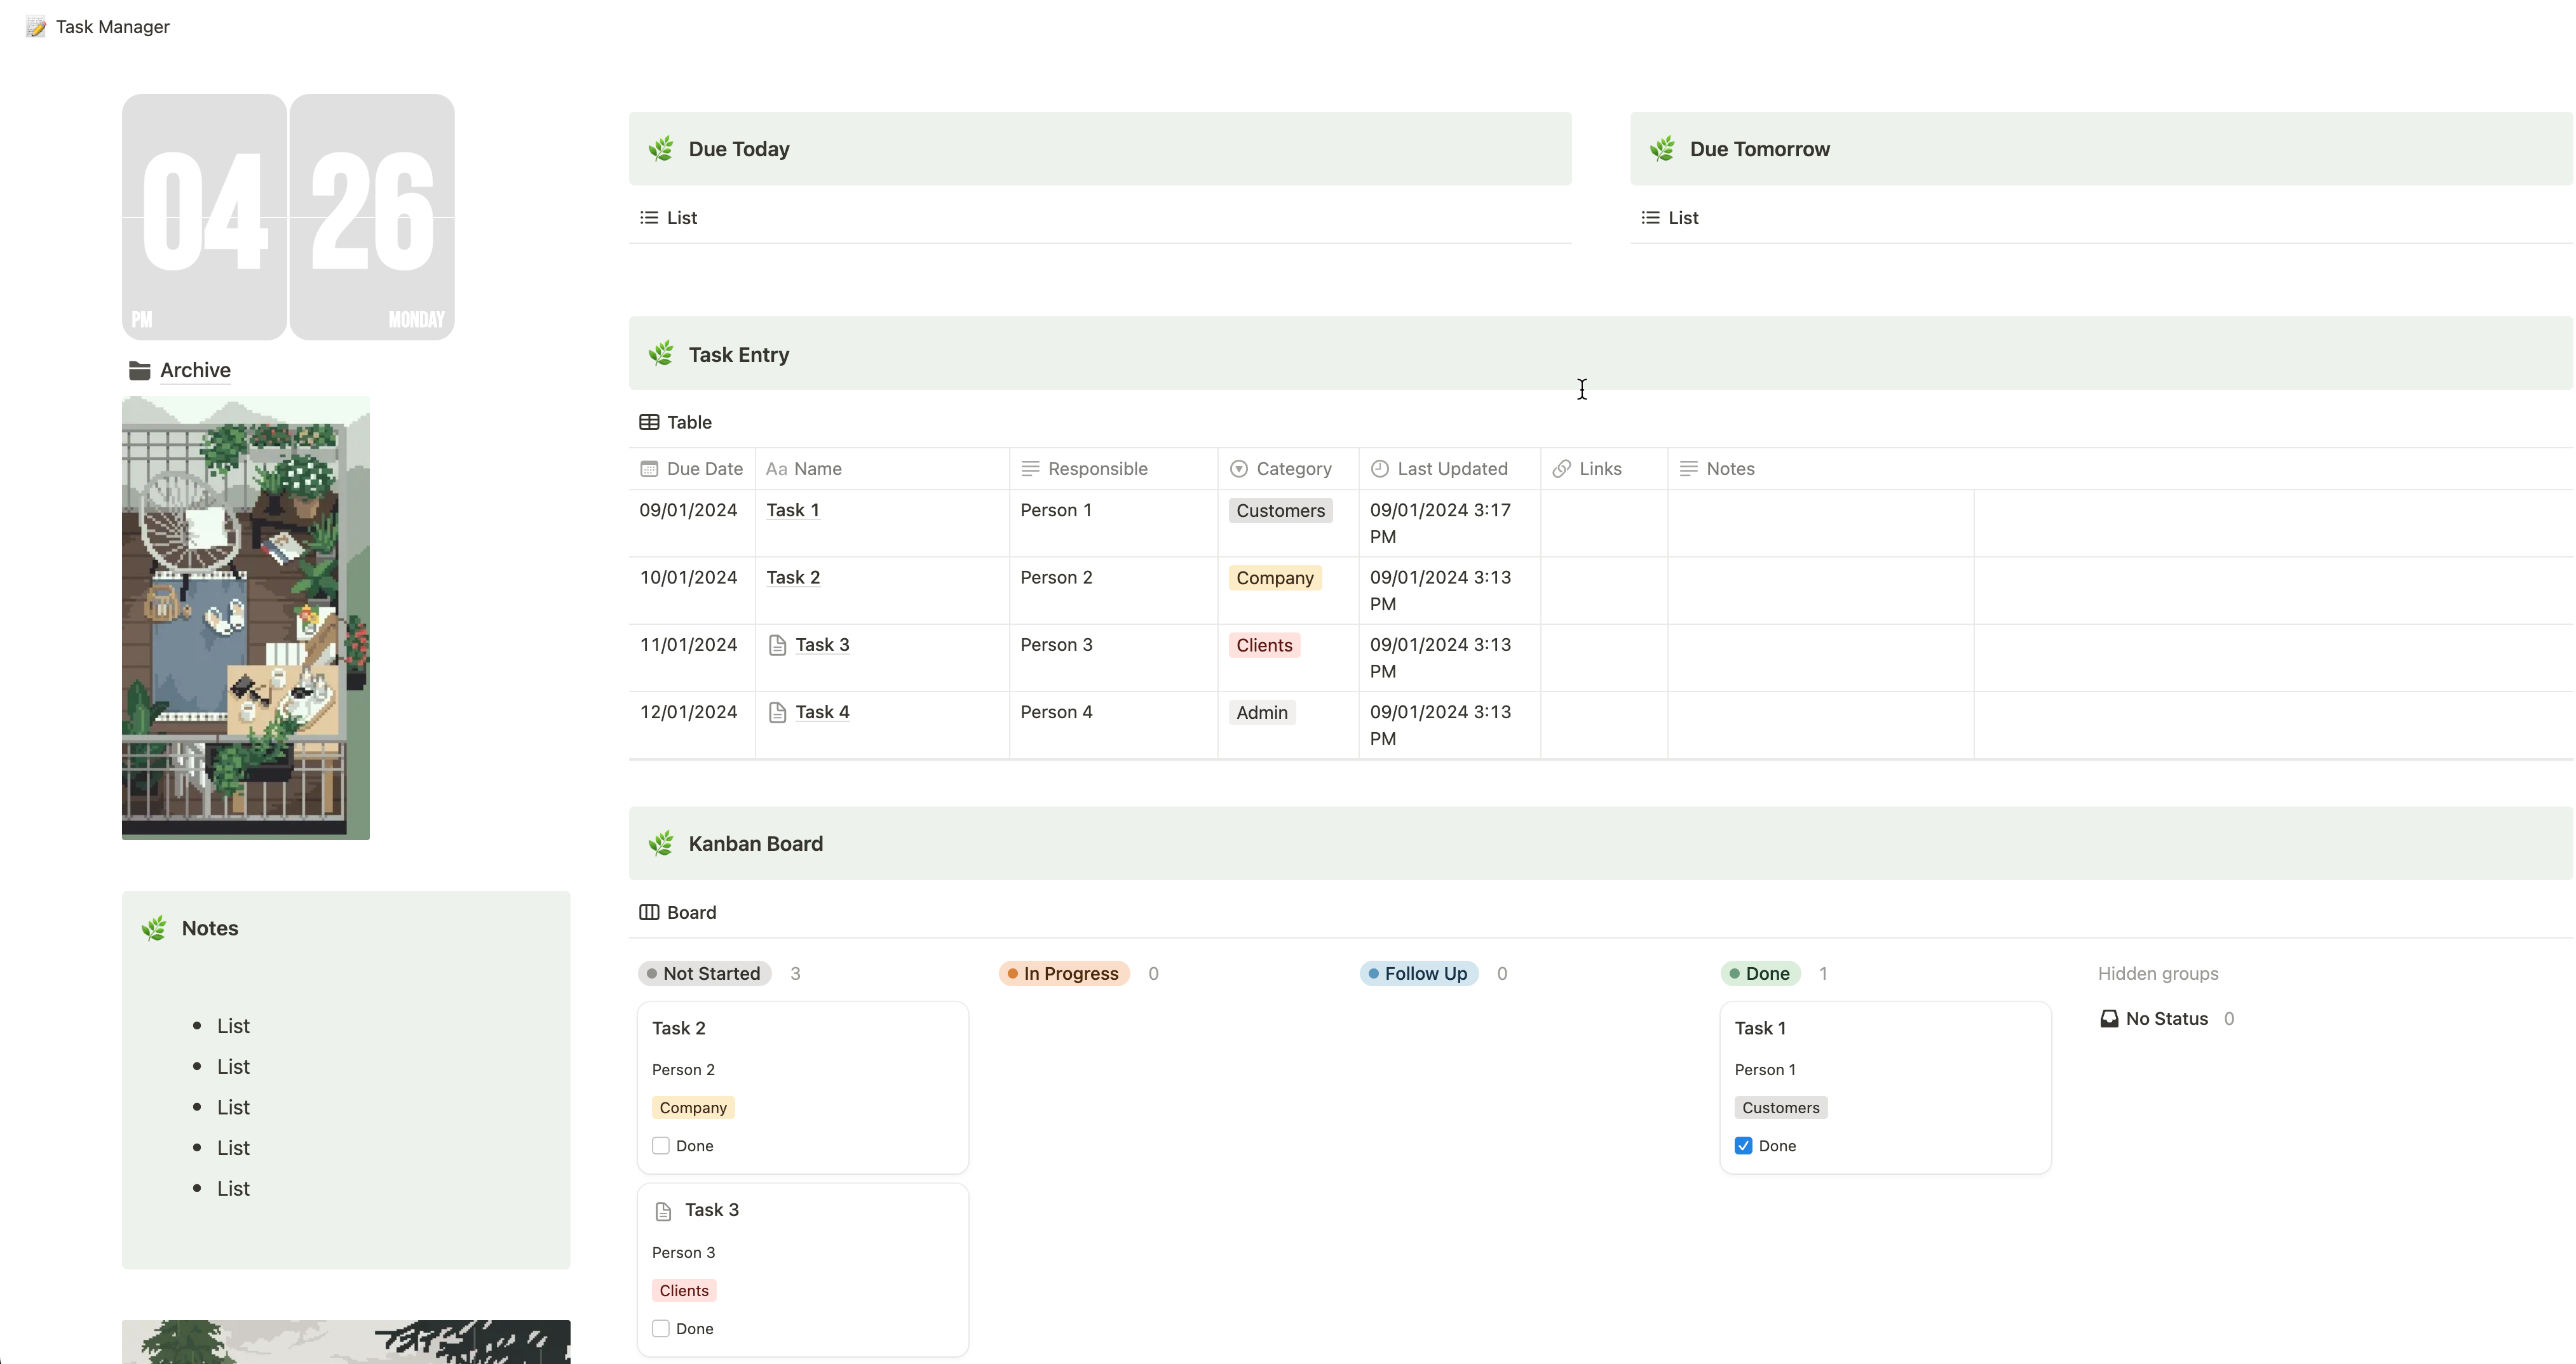The height and width of the screenshot is (1364, 2576).
Task: Click the Last Updated column header
Action: (1450, 469)
